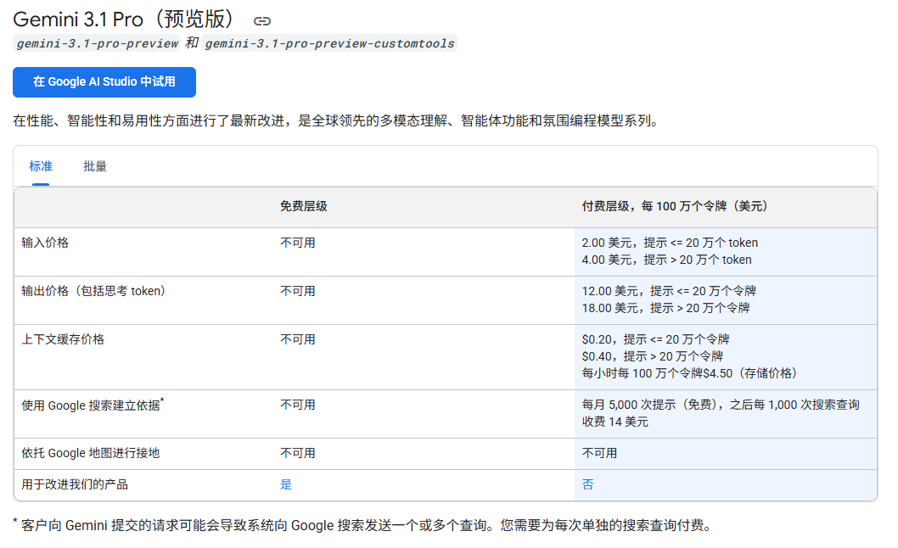Click the 4.00 美元 input price line
Viewport: 898px width, 548px height.
(666, 260)
